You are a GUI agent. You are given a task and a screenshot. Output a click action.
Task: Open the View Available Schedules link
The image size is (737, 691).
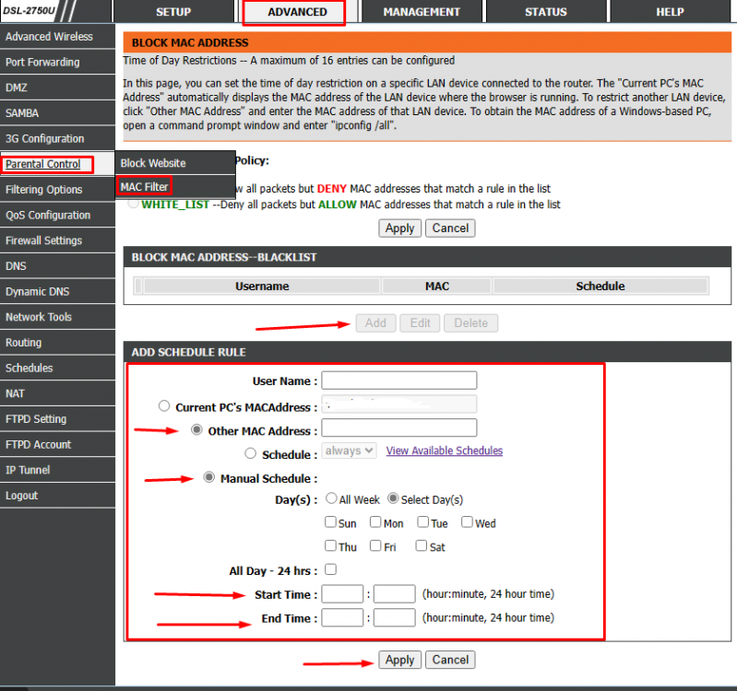[444, 451]
